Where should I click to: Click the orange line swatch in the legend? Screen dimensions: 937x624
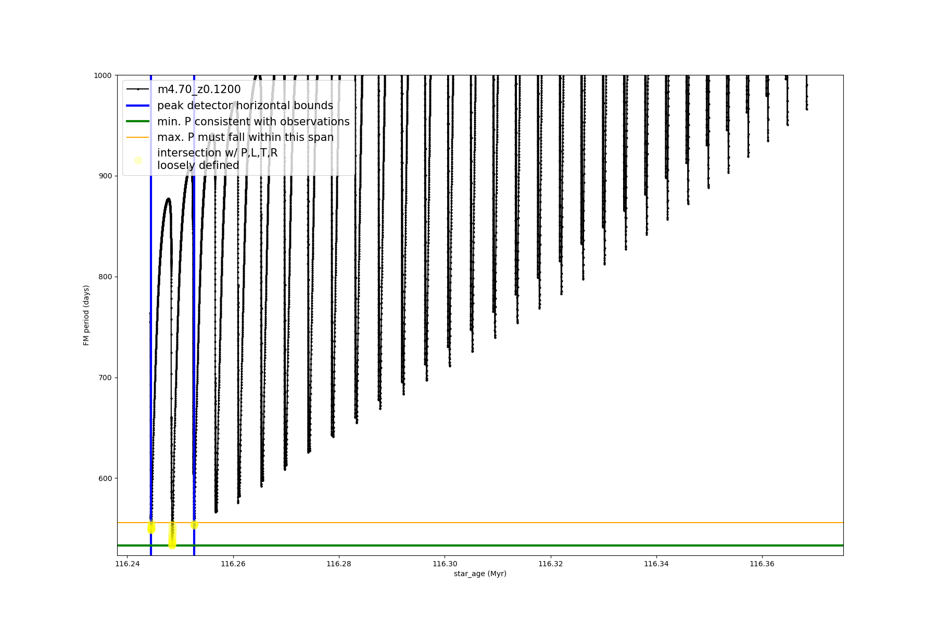pyautogui.click(x=138, y=137)
